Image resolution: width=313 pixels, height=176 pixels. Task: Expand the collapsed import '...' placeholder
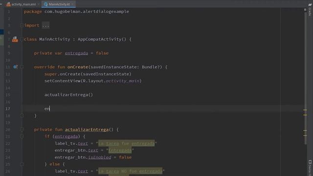(45, 25)
